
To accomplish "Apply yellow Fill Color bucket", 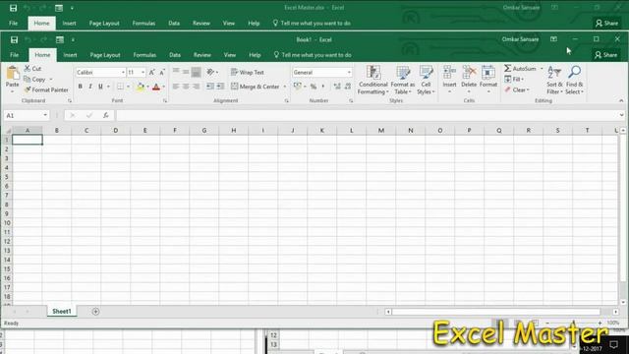I will pyautogui.click(x=140, y=87).
